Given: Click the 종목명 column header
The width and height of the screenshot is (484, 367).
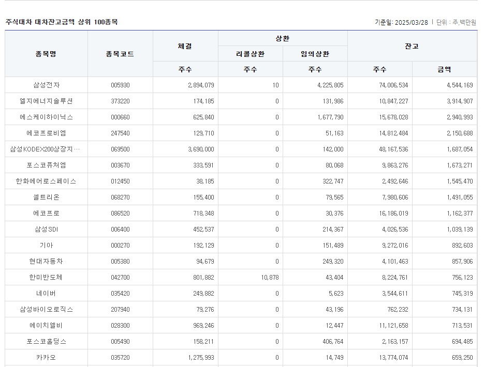Looking at the screenshot, I should [x=46, y=54].
